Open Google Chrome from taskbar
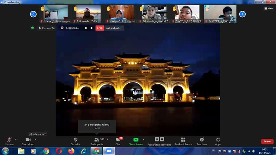276x155 pixels. coord(46,151)
